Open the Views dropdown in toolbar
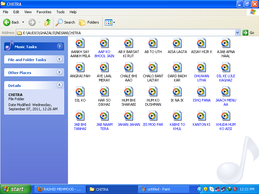 click(110, 22)
